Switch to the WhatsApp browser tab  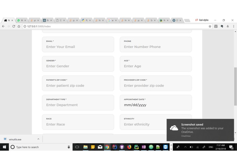(x=21, y=20)
